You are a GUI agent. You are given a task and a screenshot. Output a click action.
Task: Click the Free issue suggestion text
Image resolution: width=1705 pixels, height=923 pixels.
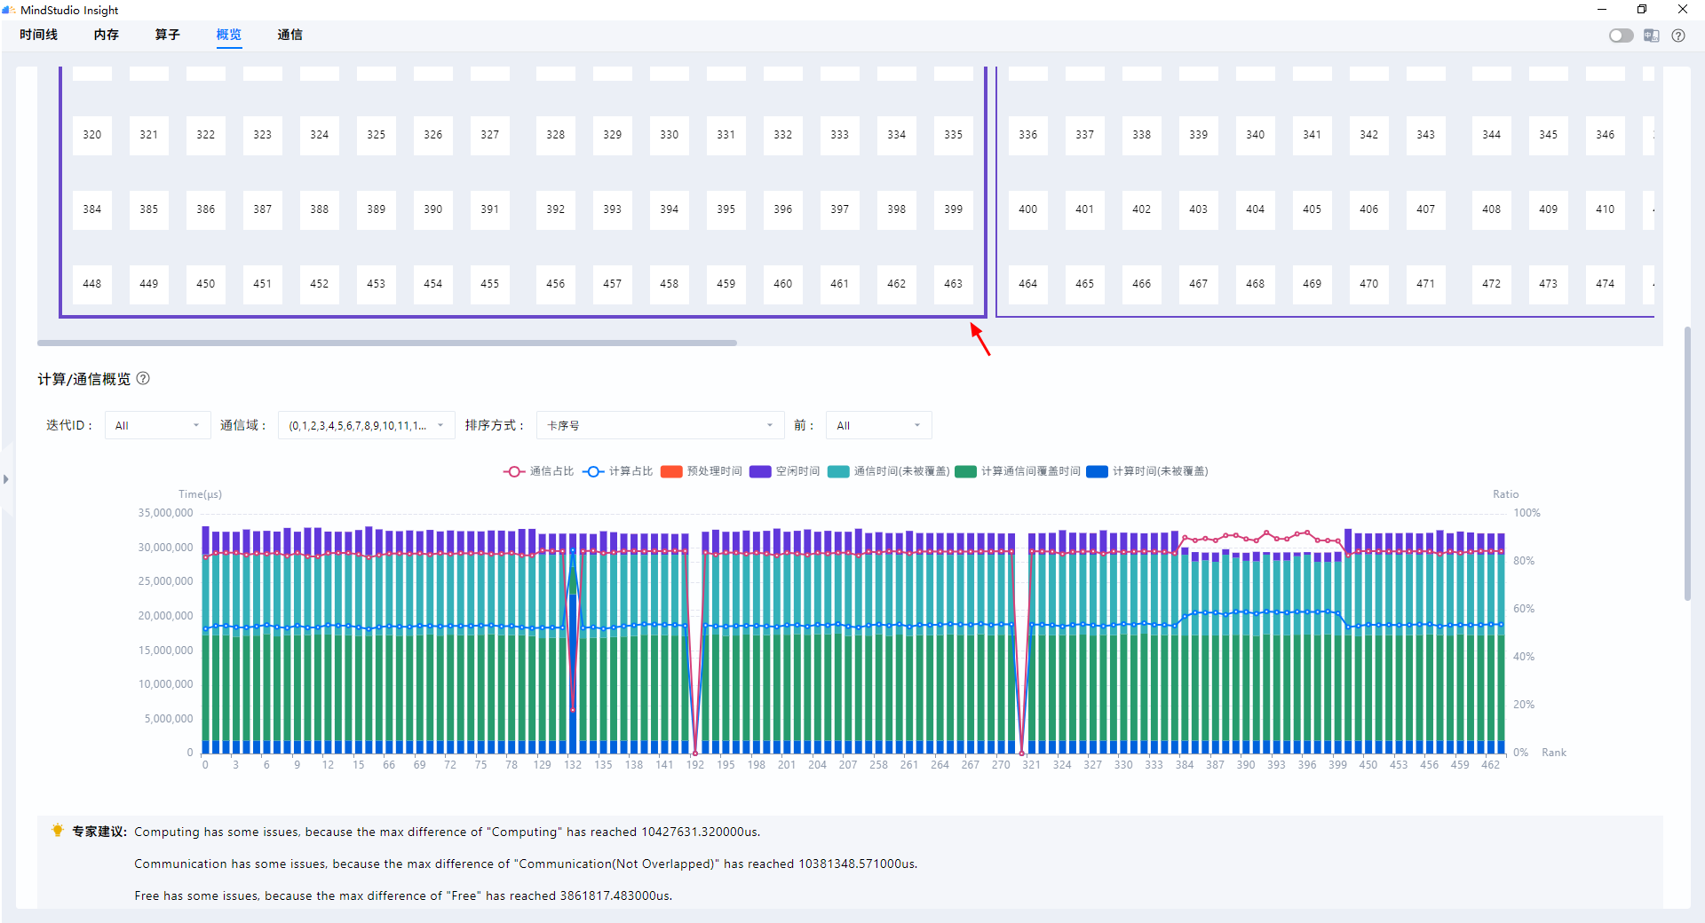403,895
